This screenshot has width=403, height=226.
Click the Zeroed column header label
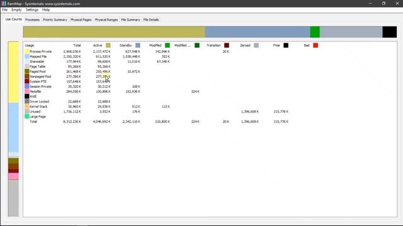pyautogui.click(x=245, y=45)
